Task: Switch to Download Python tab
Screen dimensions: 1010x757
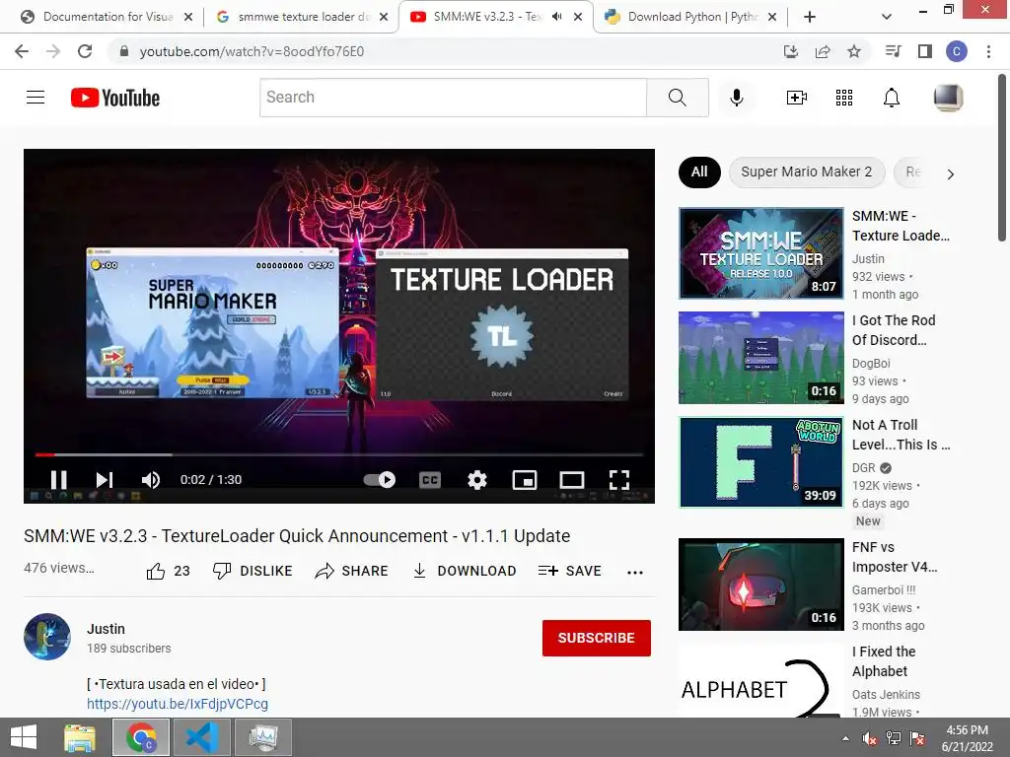Action: [690, 17]
